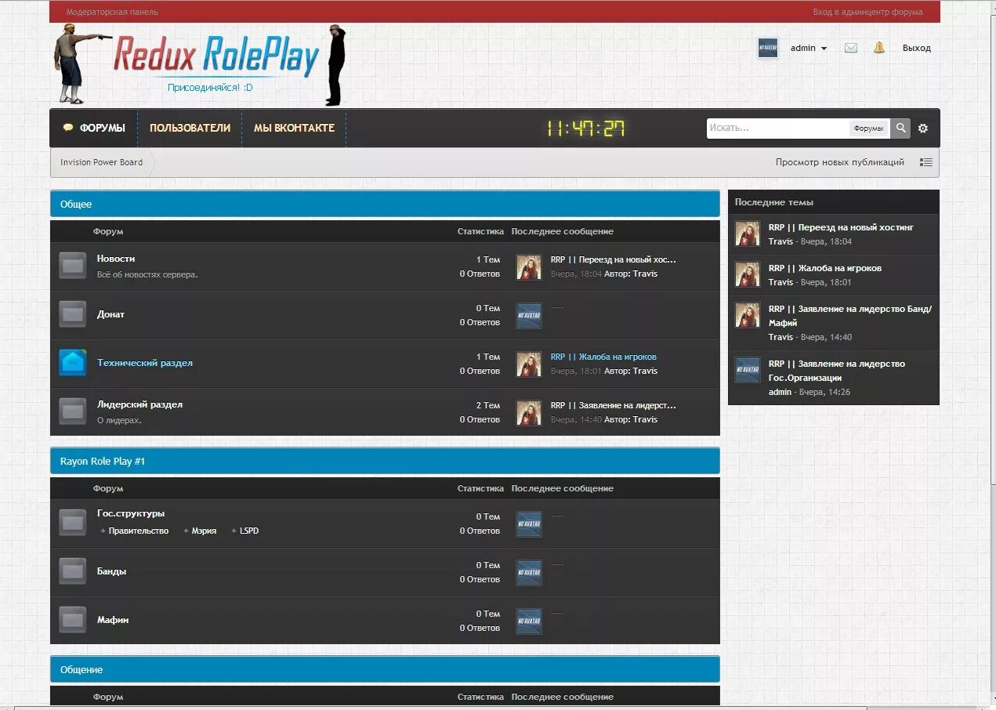Click avatar beside Заявление на лидерство Банд/Мафий
The image size is (996, 710).
coord(748,315)
